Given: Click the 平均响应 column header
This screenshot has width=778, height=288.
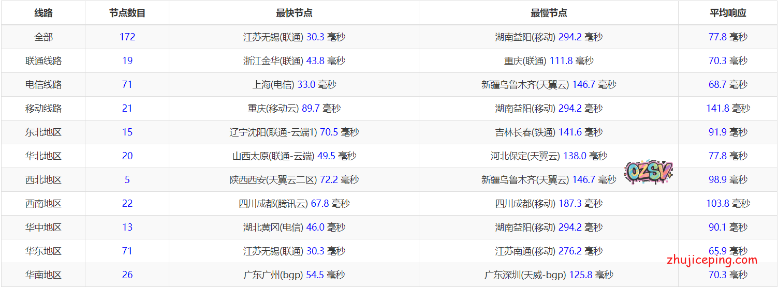Looking at the screenshot, I should point(728,13).
